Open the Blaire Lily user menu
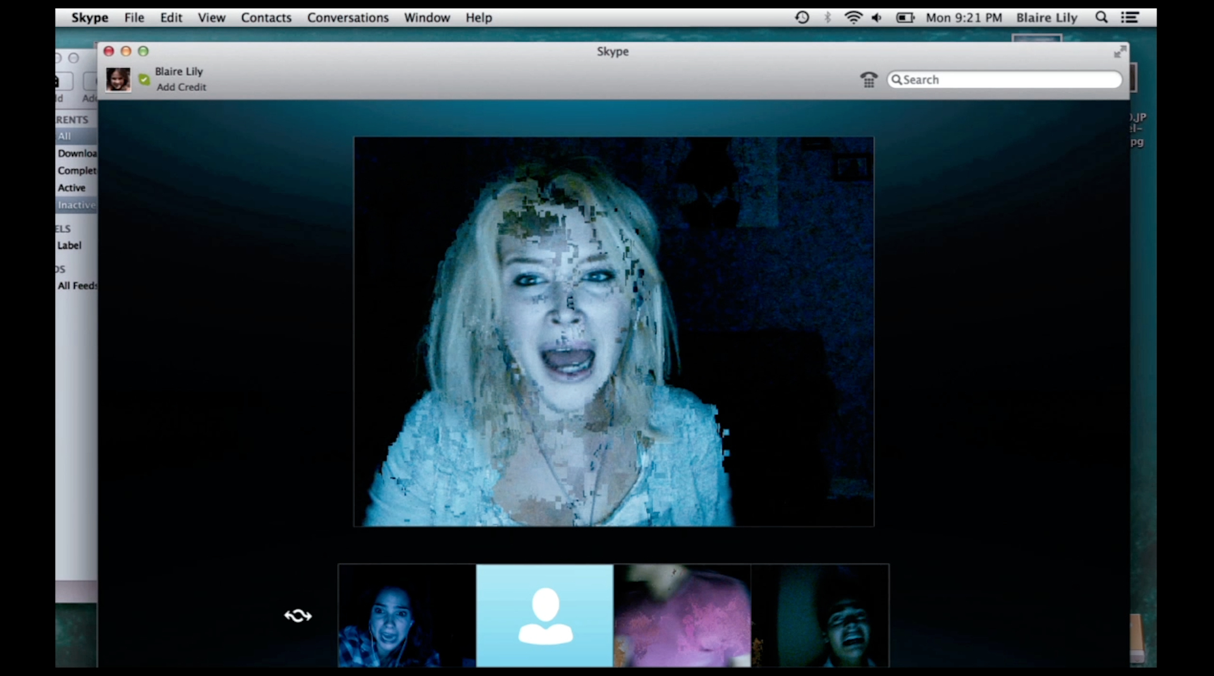Image resolution: width=1214 pixels, height=676 pixels. coord(1046,18)
